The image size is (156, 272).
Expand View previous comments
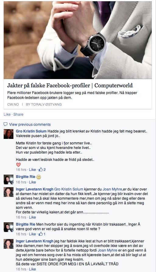click(30, 124)
